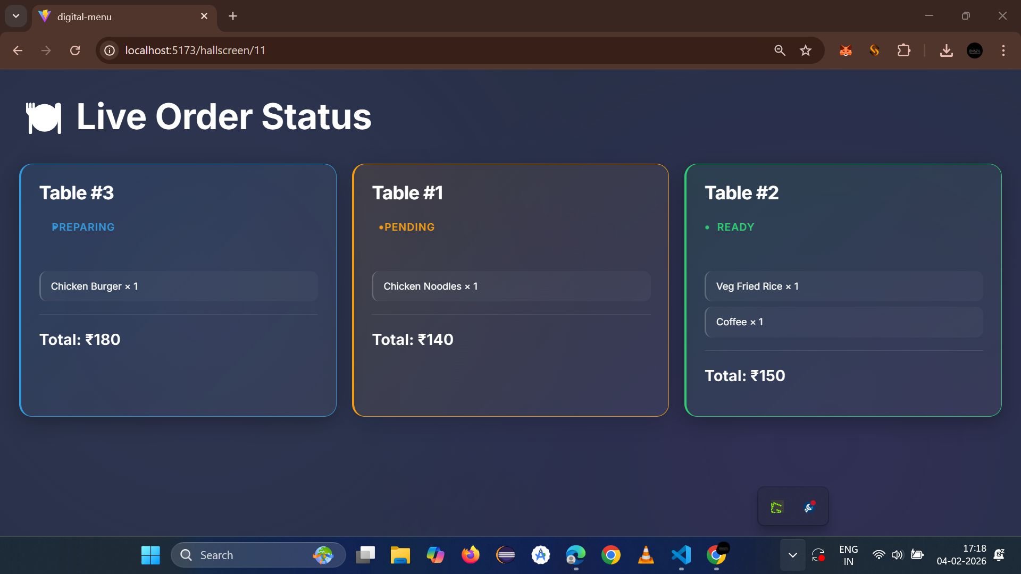Open the Extensions puzzle menu
Screen dimensions: 1021x574
pyautogui.click(x=903, y=50)
